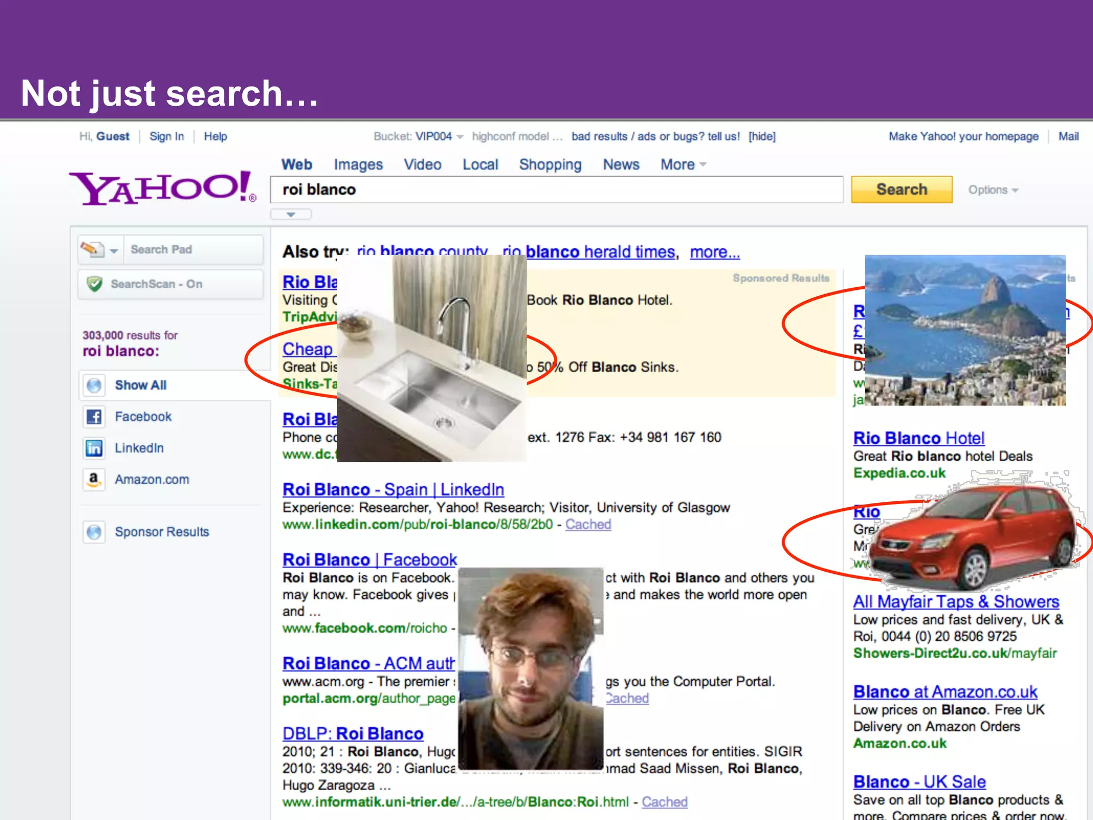Viewport: 1093px width, 820px height.
Task: Switch to the Shopping tab
Action: point(550,164)
